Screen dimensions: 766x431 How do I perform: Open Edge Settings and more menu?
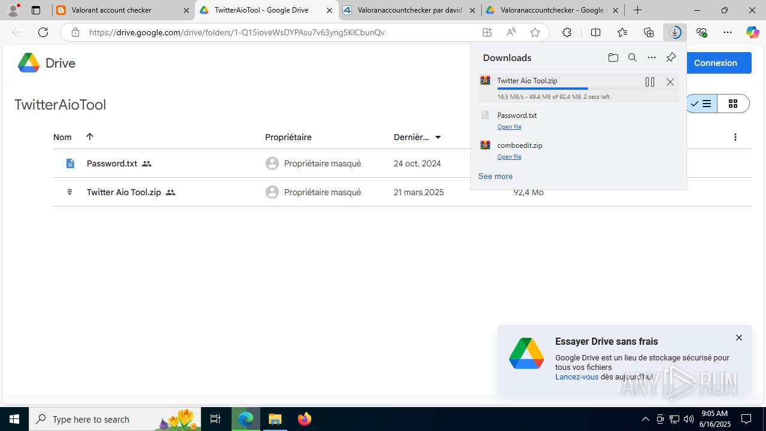(x=728, y=33)
